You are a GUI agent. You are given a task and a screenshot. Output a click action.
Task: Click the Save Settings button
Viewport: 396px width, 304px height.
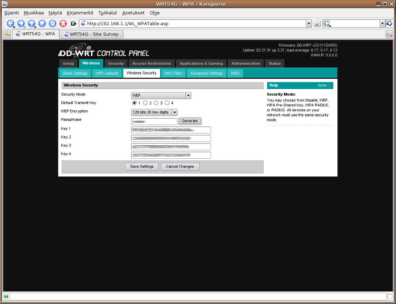click(x=142, y=166)
